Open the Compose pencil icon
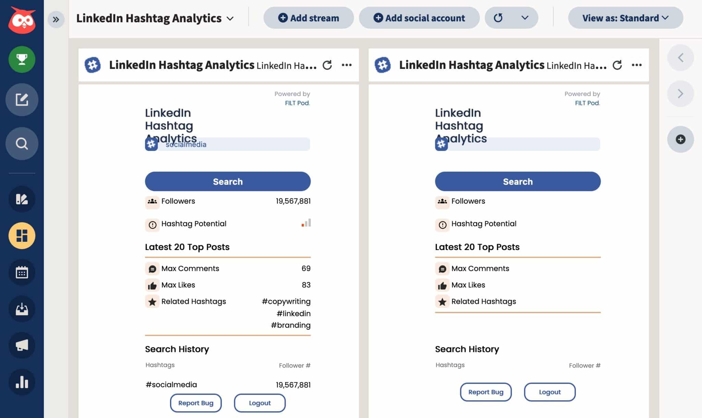702x418 pixels. [22, 100]
